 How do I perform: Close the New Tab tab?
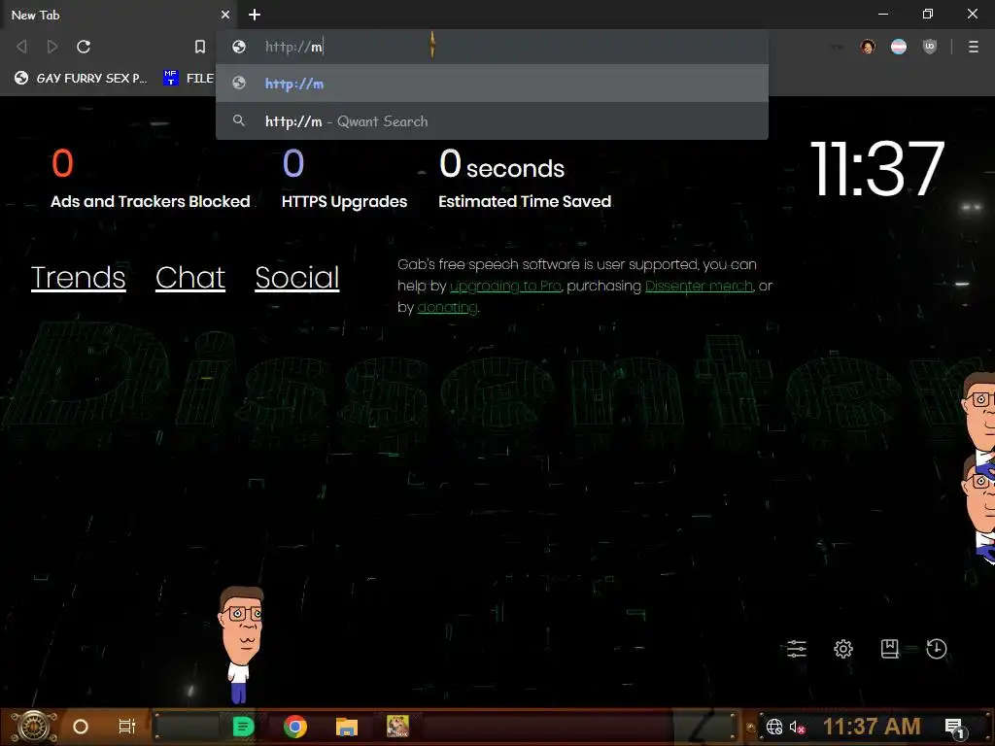pyautogui.click(x=225, y=15)
